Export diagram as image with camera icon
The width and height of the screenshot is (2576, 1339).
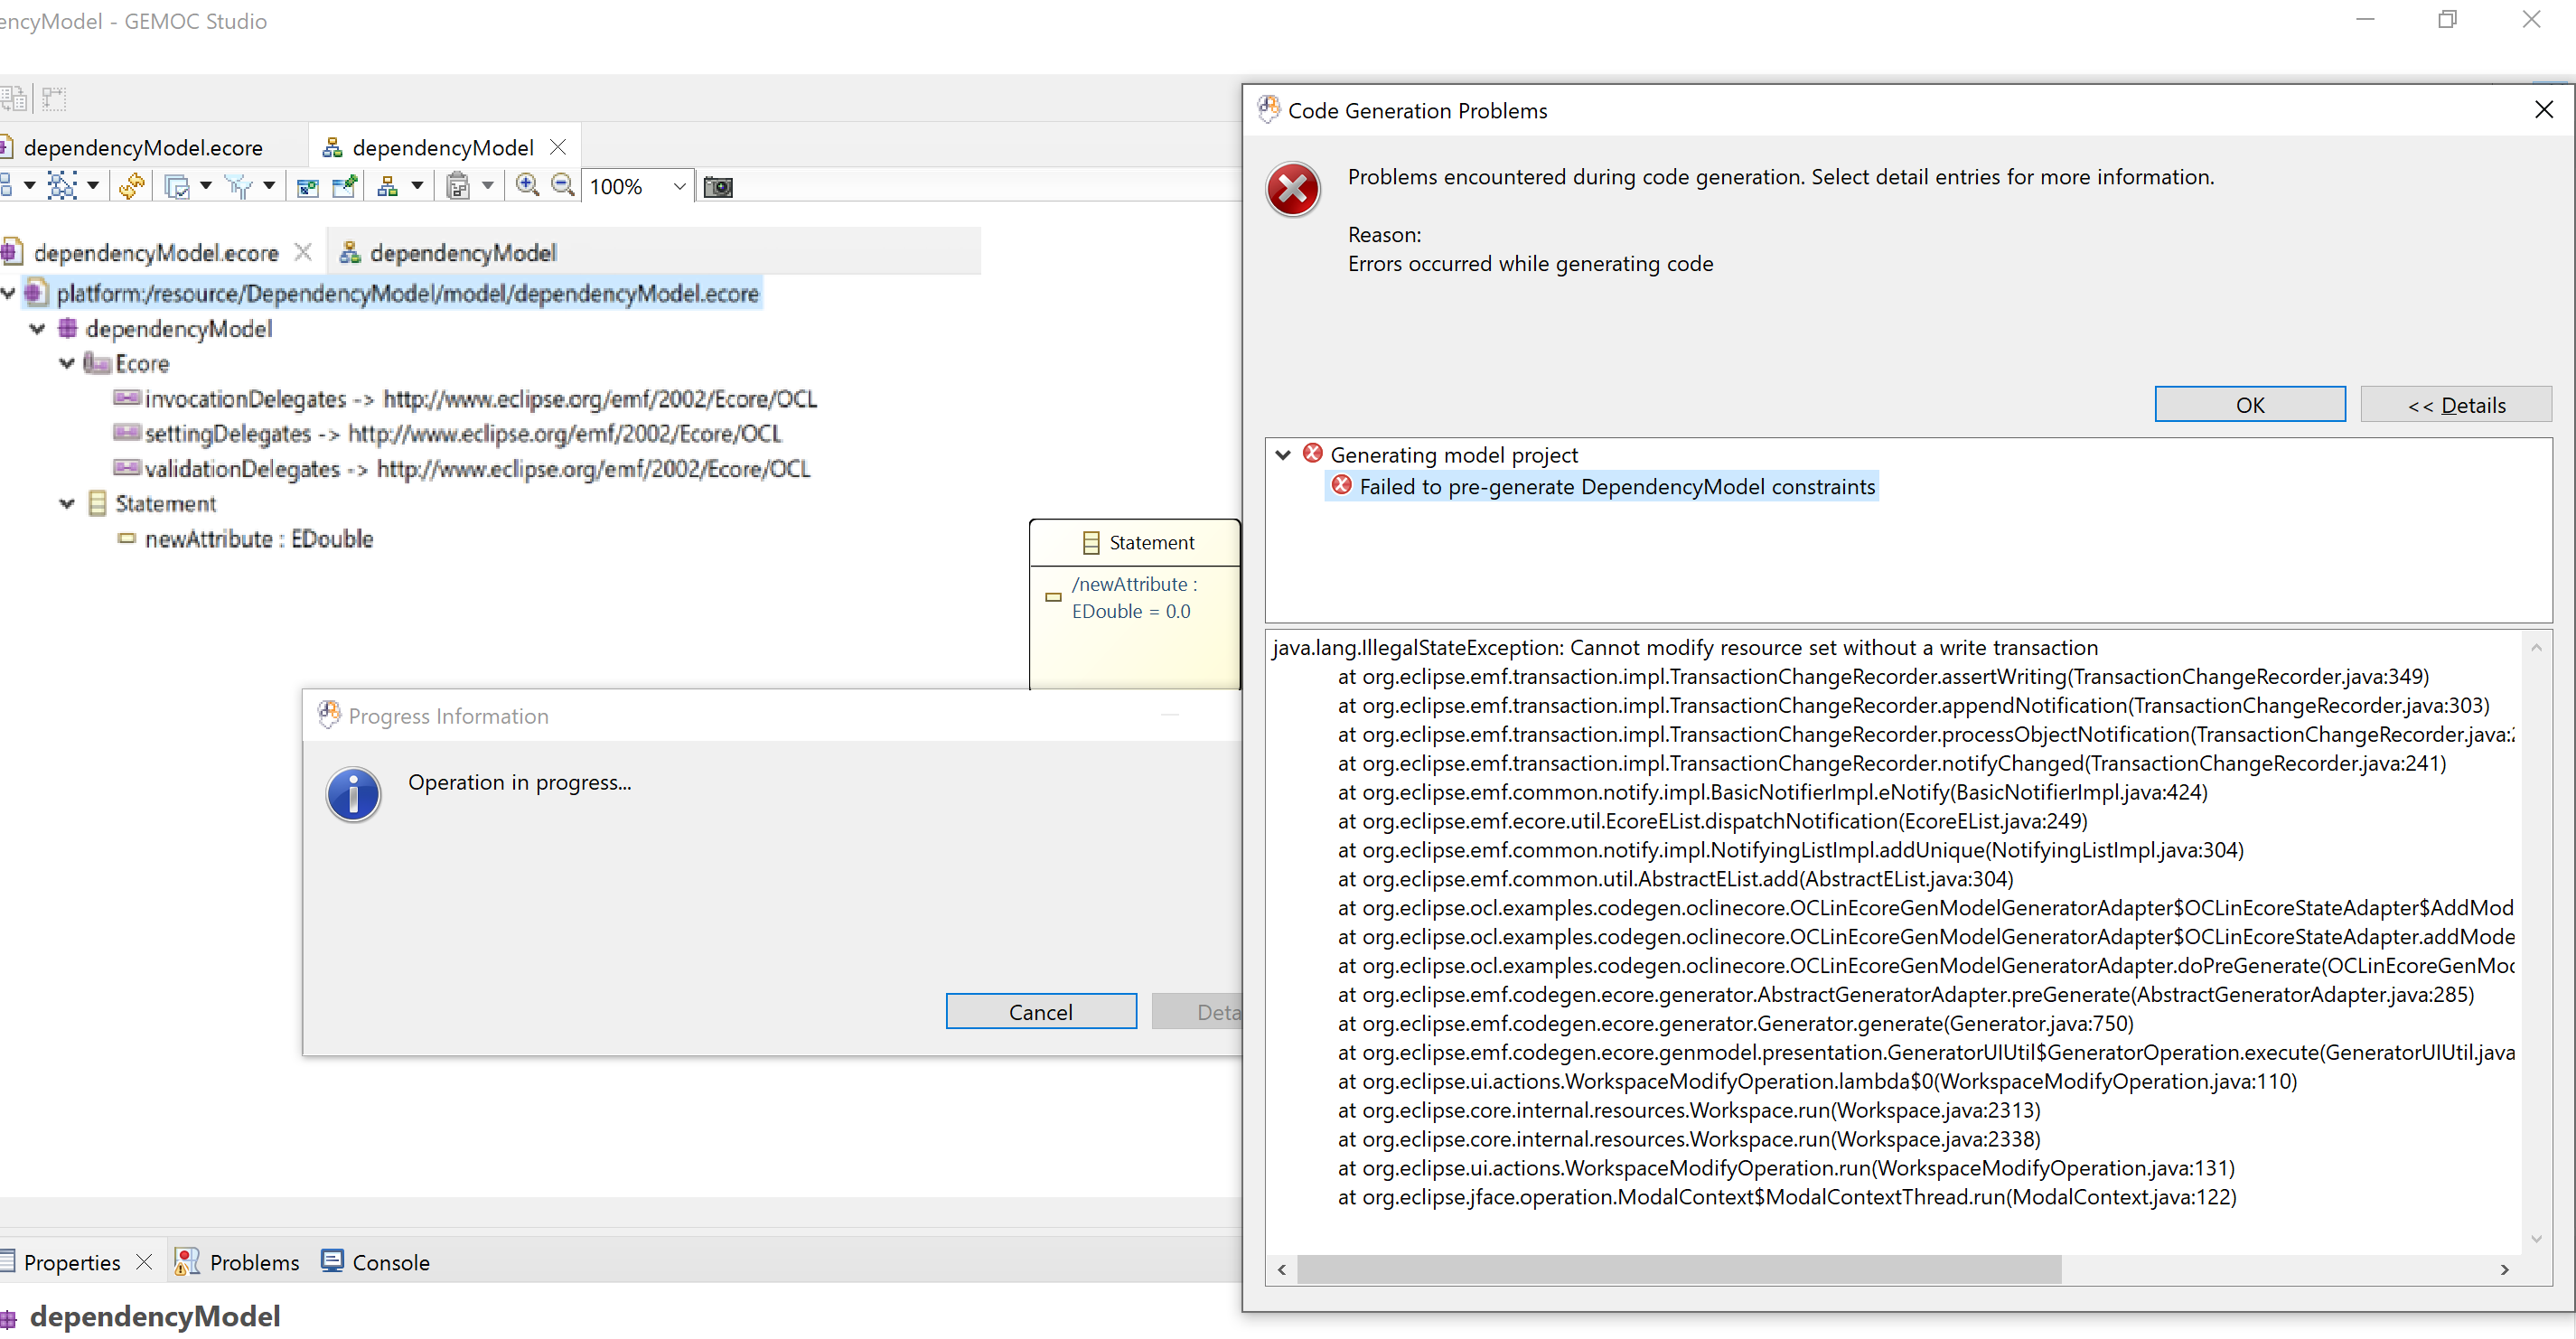pos(718,187)
